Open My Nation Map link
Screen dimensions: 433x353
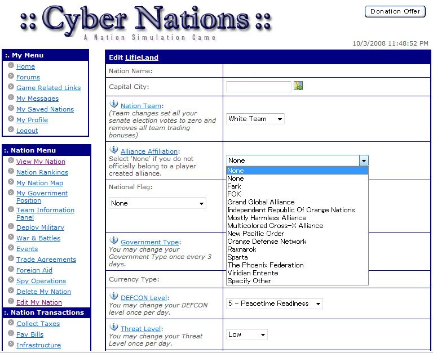pos(40,183)
